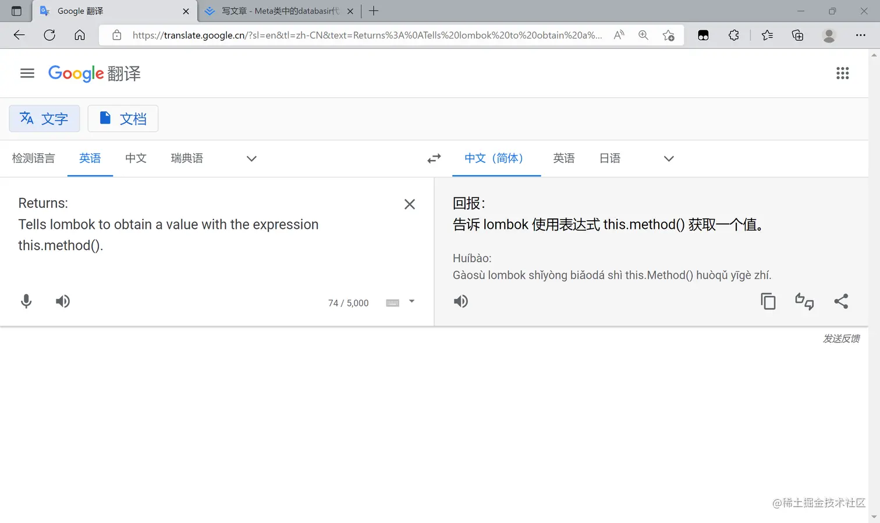Open the Google apps grid

pyautogui.click(x=842, y=73)
